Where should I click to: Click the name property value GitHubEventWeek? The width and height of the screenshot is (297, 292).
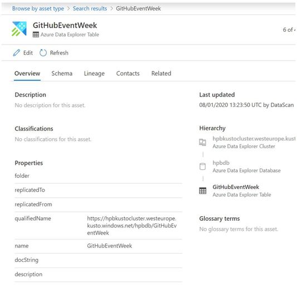(x=109, y=246)
